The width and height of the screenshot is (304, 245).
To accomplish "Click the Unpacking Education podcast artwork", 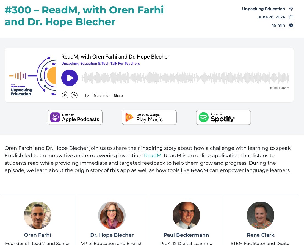I will coord(32,76).
